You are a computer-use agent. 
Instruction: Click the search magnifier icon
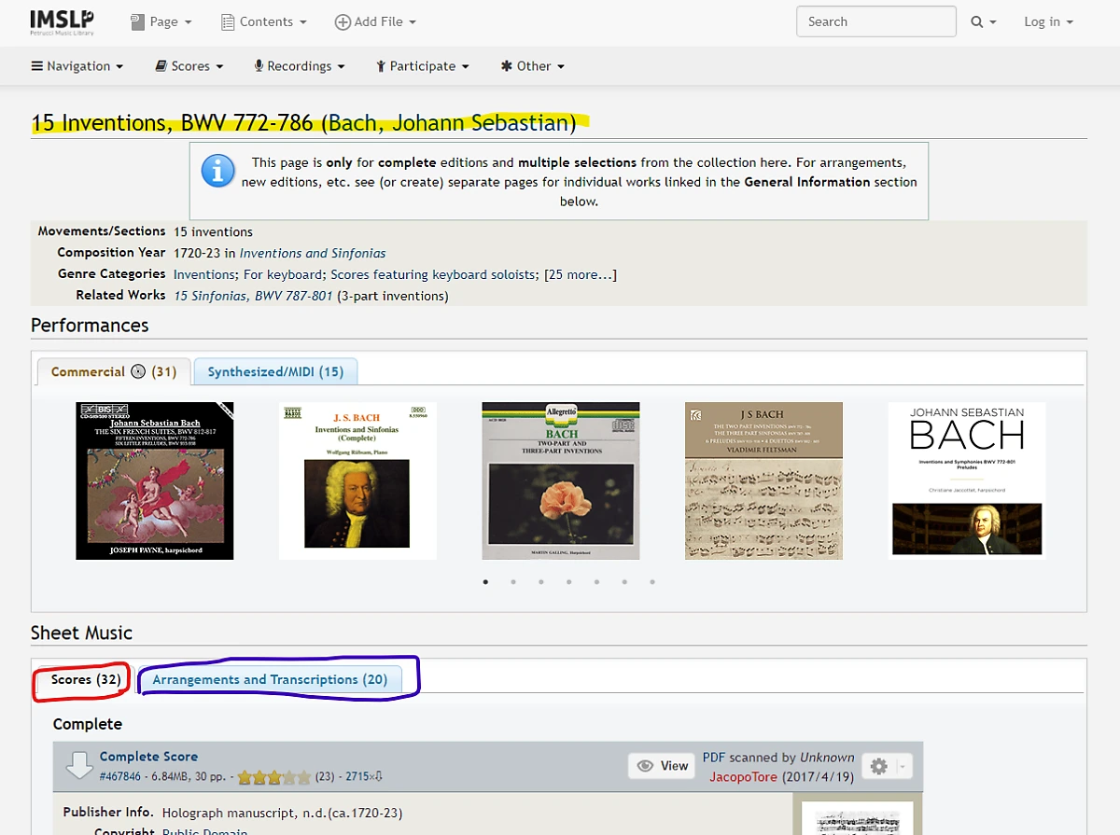[x=977, y=21]
